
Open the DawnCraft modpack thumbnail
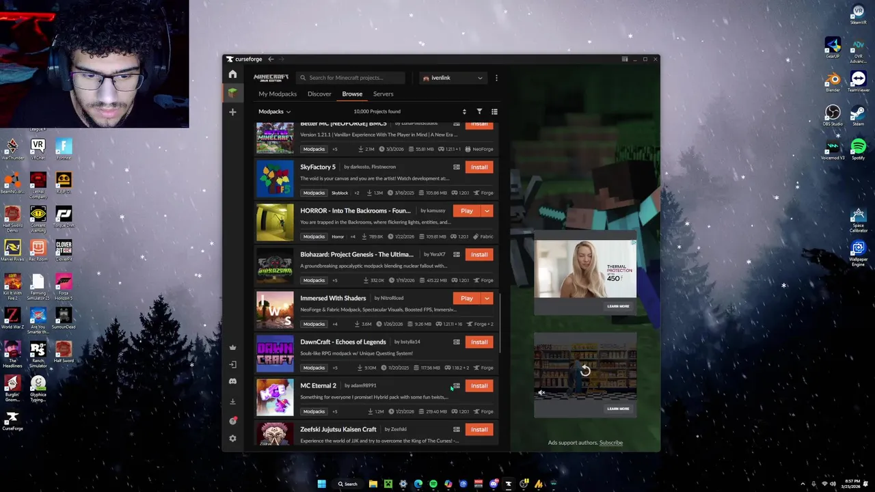(x=275, y=353)
